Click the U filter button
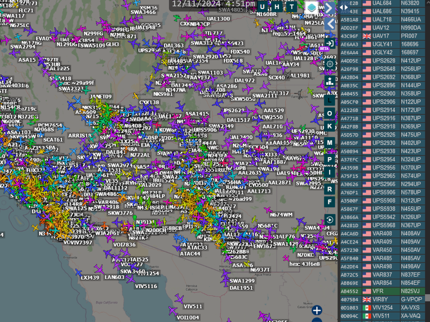Image resolution: width=430 pixels, height=322 pixels. click(262, 7)
